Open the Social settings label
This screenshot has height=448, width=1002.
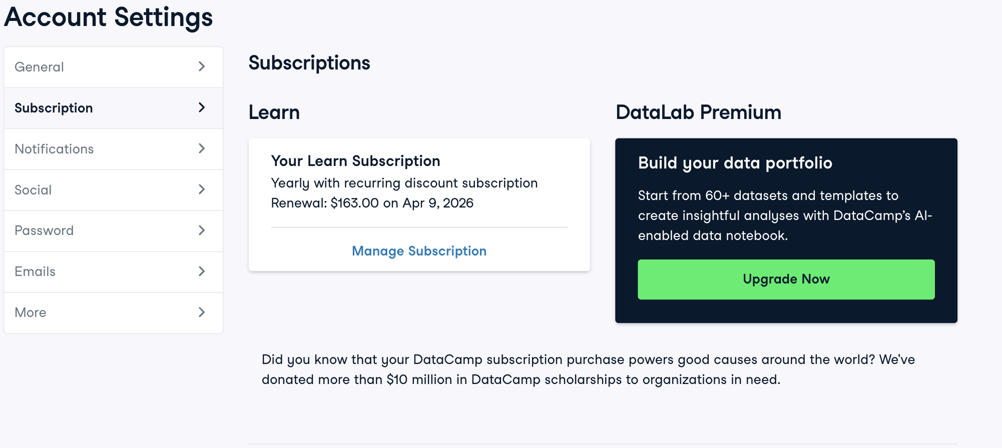point(33,190)
